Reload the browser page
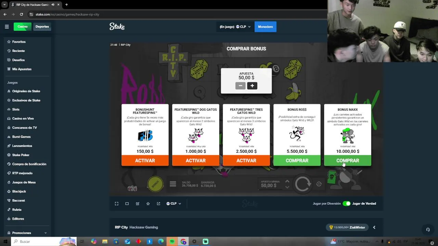Image resolution: width=438 pixels, height=246 pixels. coord(21,14)
